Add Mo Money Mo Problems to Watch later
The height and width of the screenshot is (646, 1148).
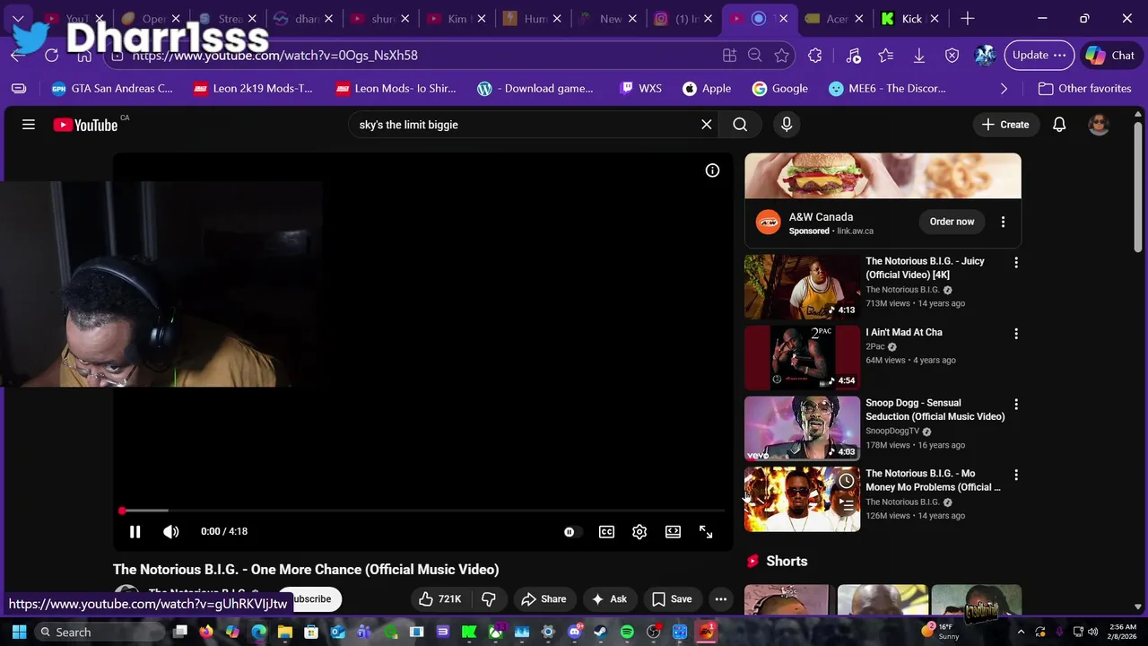pyautogui.click(x=847, y=481)
